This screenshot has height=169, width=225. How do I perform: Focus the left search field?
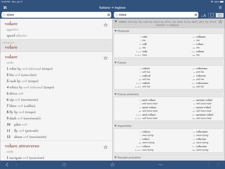[56, 15]
